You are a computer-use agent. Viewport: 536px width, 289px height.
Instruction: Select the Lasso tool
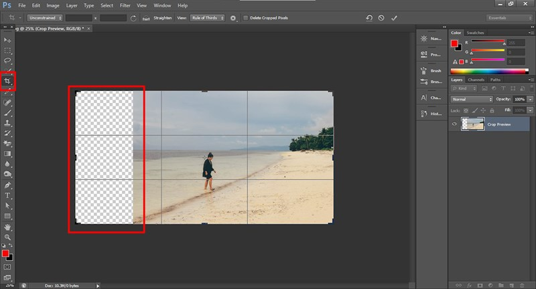[8, 61]
